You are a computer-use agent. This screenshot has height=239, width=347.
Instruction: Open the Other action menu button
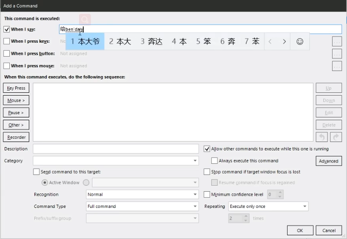tap(16, 125)
